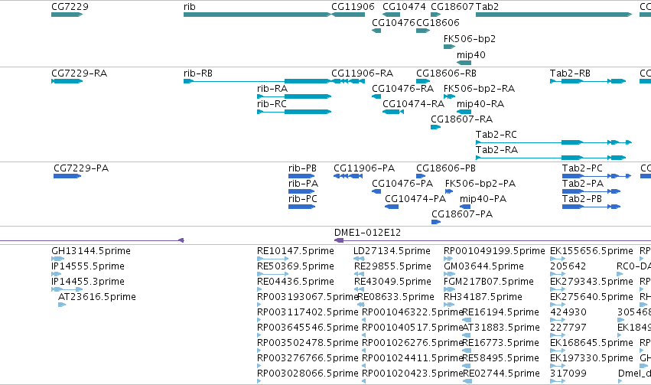Click the RE10147.5prime EST label
Screen dimensions: 651x385
pyautogui.click(x=295, y=251)
